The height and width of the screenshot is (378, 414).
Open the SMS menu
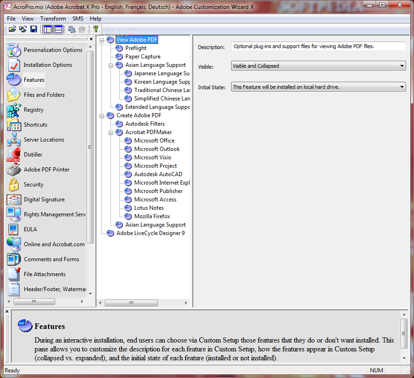pos(78,19)
